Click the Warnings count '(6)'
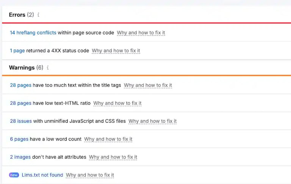Screen dimensions: 291x184 pyautogui.click(x=40, y=68)
